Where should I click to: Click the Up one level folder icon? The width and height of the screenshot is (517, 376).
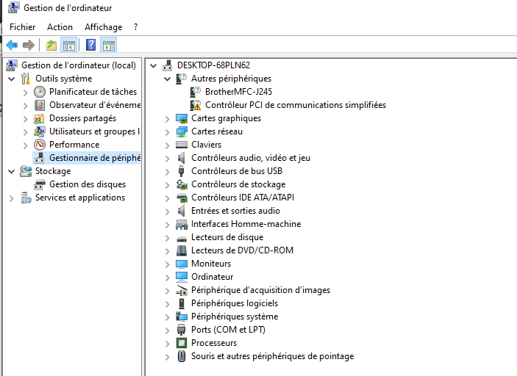[x=51, y=45]
